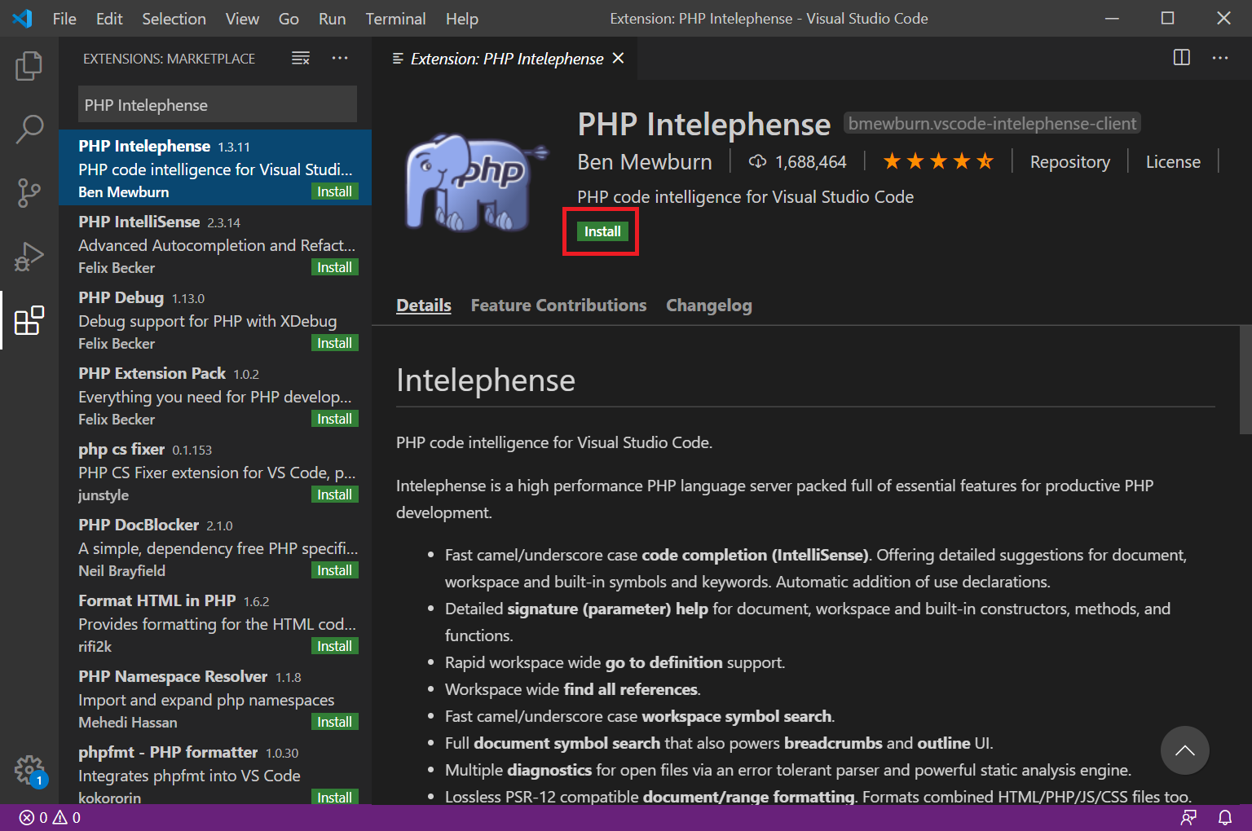Install PHP Intelephense from details page

602,231
